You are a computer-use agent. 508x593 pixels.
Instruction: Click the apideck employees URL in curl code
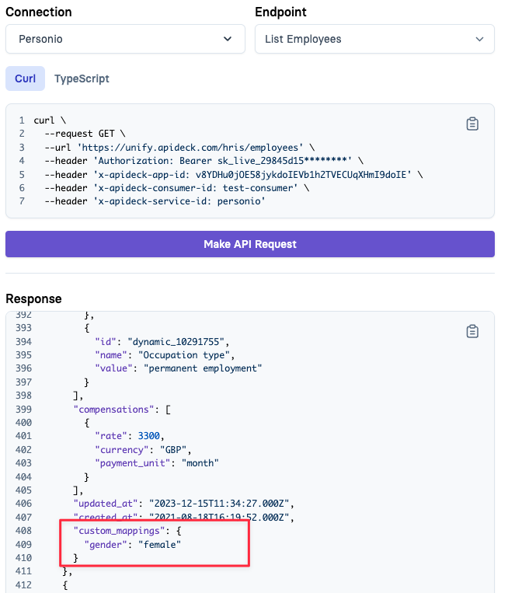(x=193, y=148)
